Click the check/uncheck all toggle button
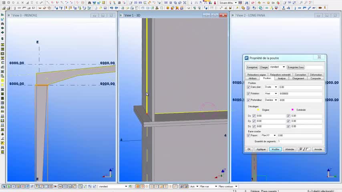 point(304,149)
